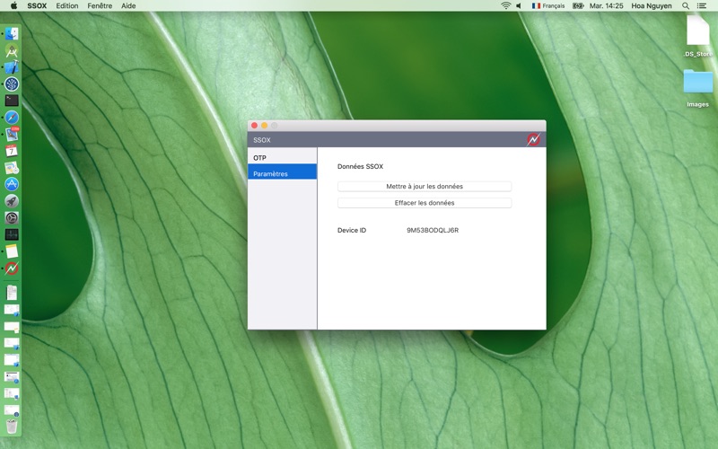Launch Xcode from the dock
The image size is (718, 449).
12,66
